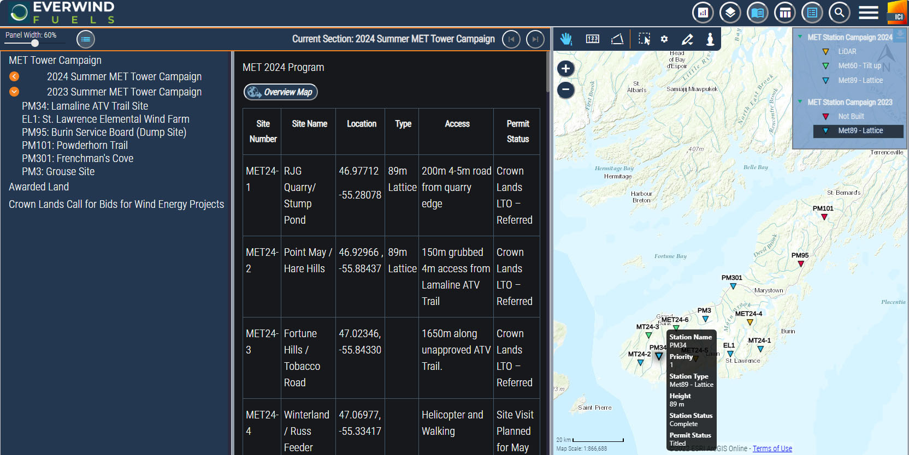Zoom in on the map with plus button
This screenshot has width=909, height=455.
pos(565,69)
